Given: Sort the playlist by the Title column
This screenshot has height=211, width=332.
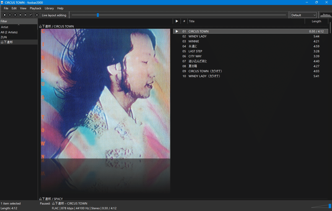Looking at the screenshot, I should 246,21.
